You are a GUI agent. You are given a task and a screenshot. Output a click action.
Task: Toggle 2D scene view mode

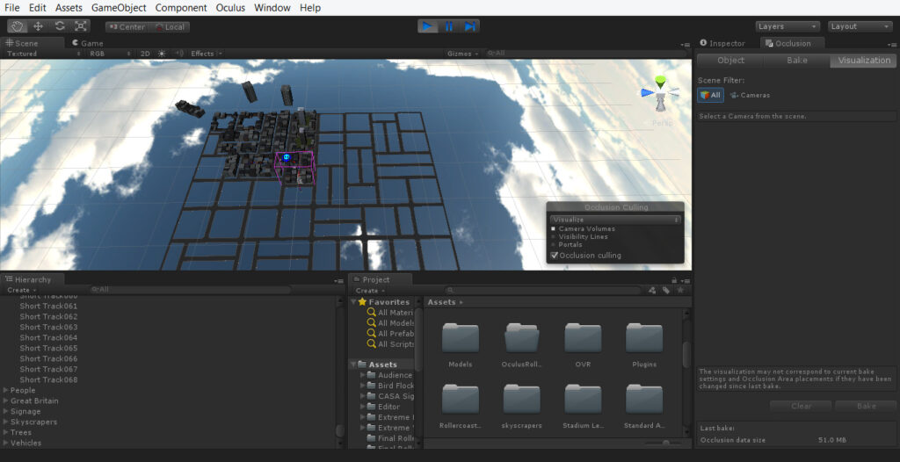point(145,54)
